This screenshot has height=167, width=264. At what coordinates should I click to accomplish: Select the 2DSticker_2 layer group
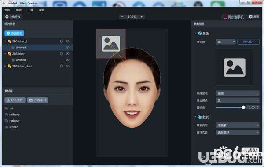click(20, 41)
